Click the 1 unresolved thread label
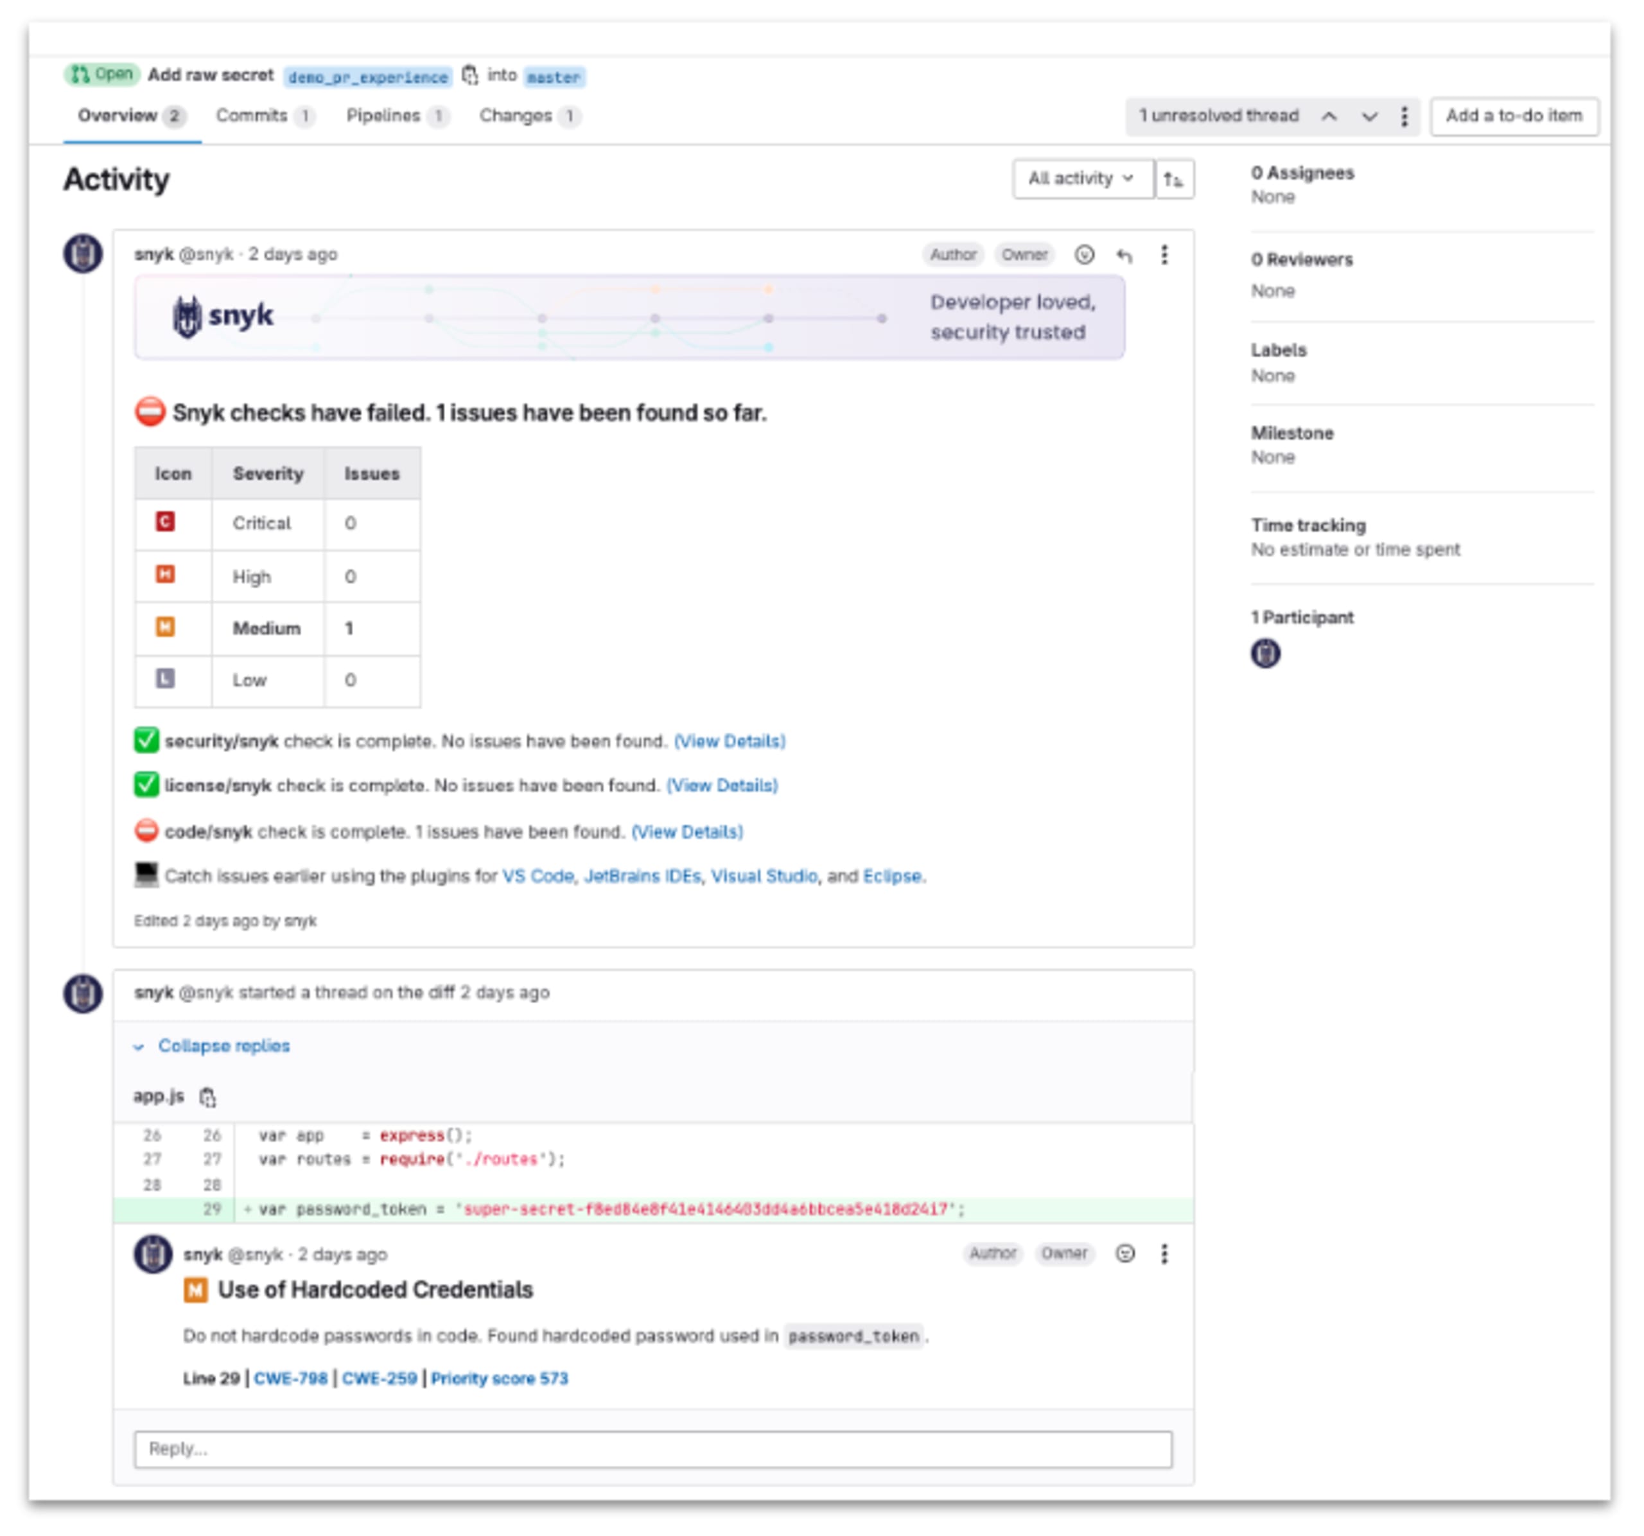This screenshot has width=1644, height=1536. click(1218, 116)
